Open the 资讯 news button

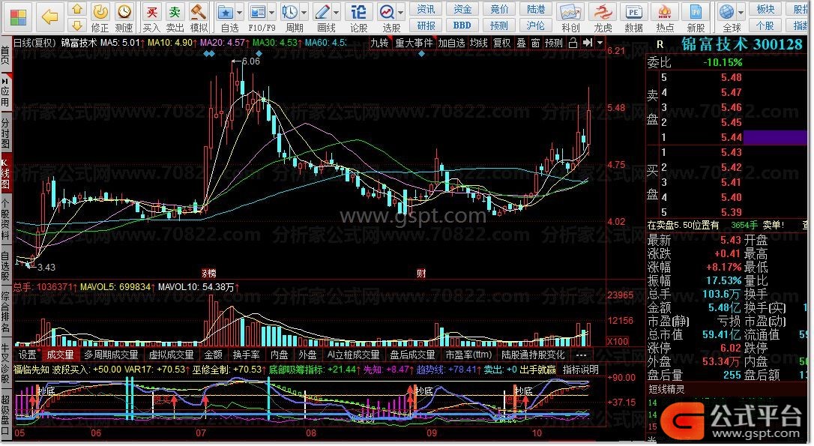(x=426, y=9)
